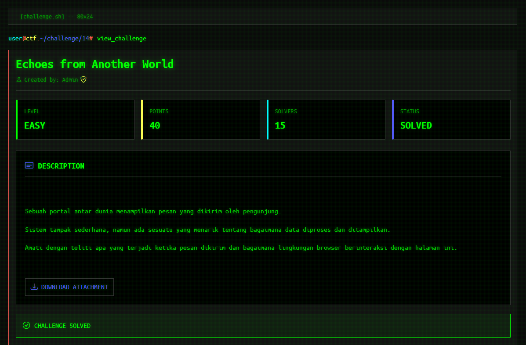Image resolution: width=526 pixels, height=345 pixels.
Task: Click the view_challenge command text
Action: coord(121,39)
